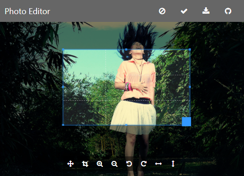Rotate the image counterclockwise
The width and height of the screenshot is (244, 176).
129,164
